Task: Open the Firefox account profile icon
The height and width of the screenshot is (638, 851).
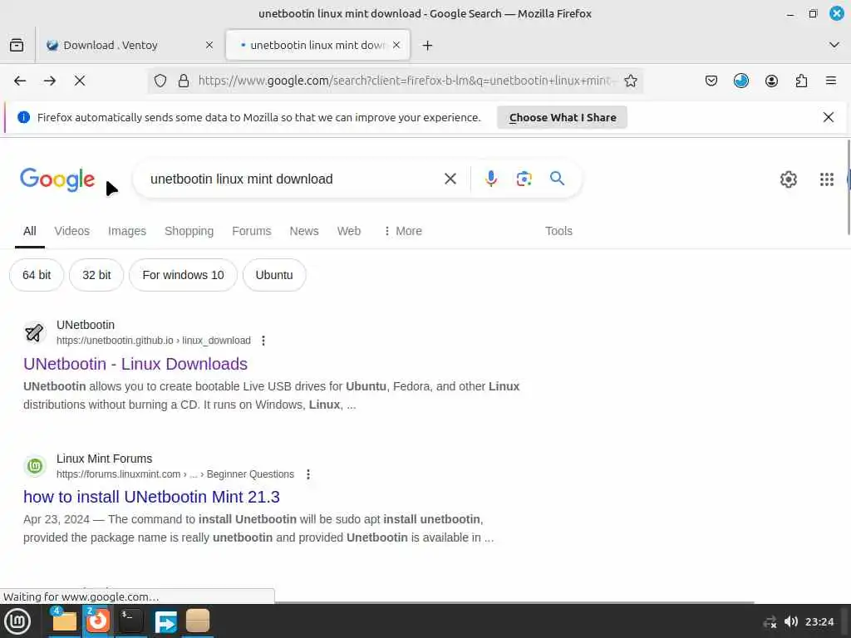Action: tap(771, 81)
